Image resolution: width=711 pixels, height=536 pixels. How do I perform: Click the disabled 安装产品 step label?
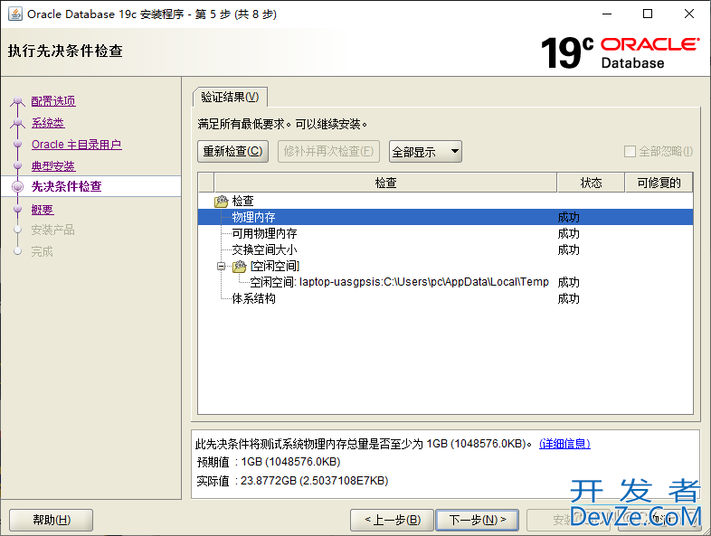click(x=52, y=230)
